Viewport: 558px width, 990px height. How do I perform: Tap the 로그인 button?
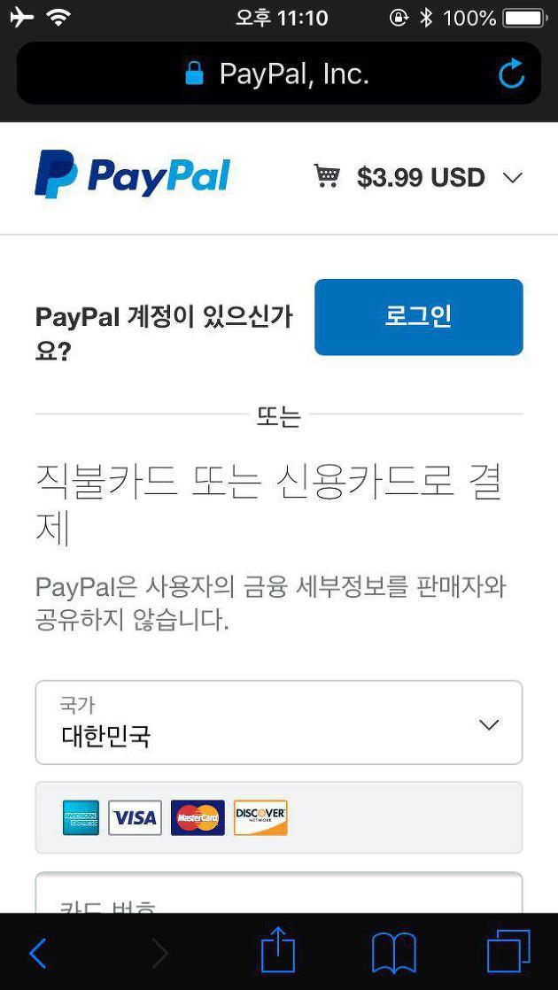(418, 317)
